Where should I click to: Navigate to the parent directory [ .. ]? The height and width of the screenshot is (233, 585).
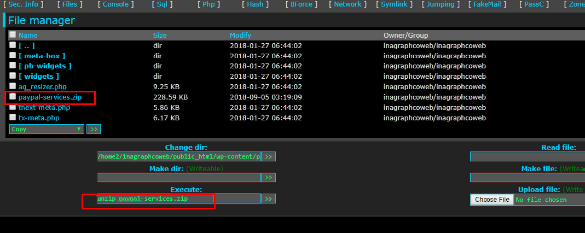point(26,45)
